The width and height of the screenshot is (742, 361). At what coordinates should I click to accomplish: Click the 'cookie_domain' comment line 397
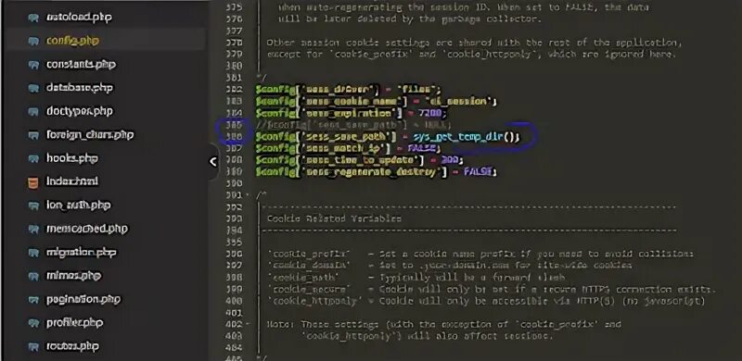pos(450,266)
